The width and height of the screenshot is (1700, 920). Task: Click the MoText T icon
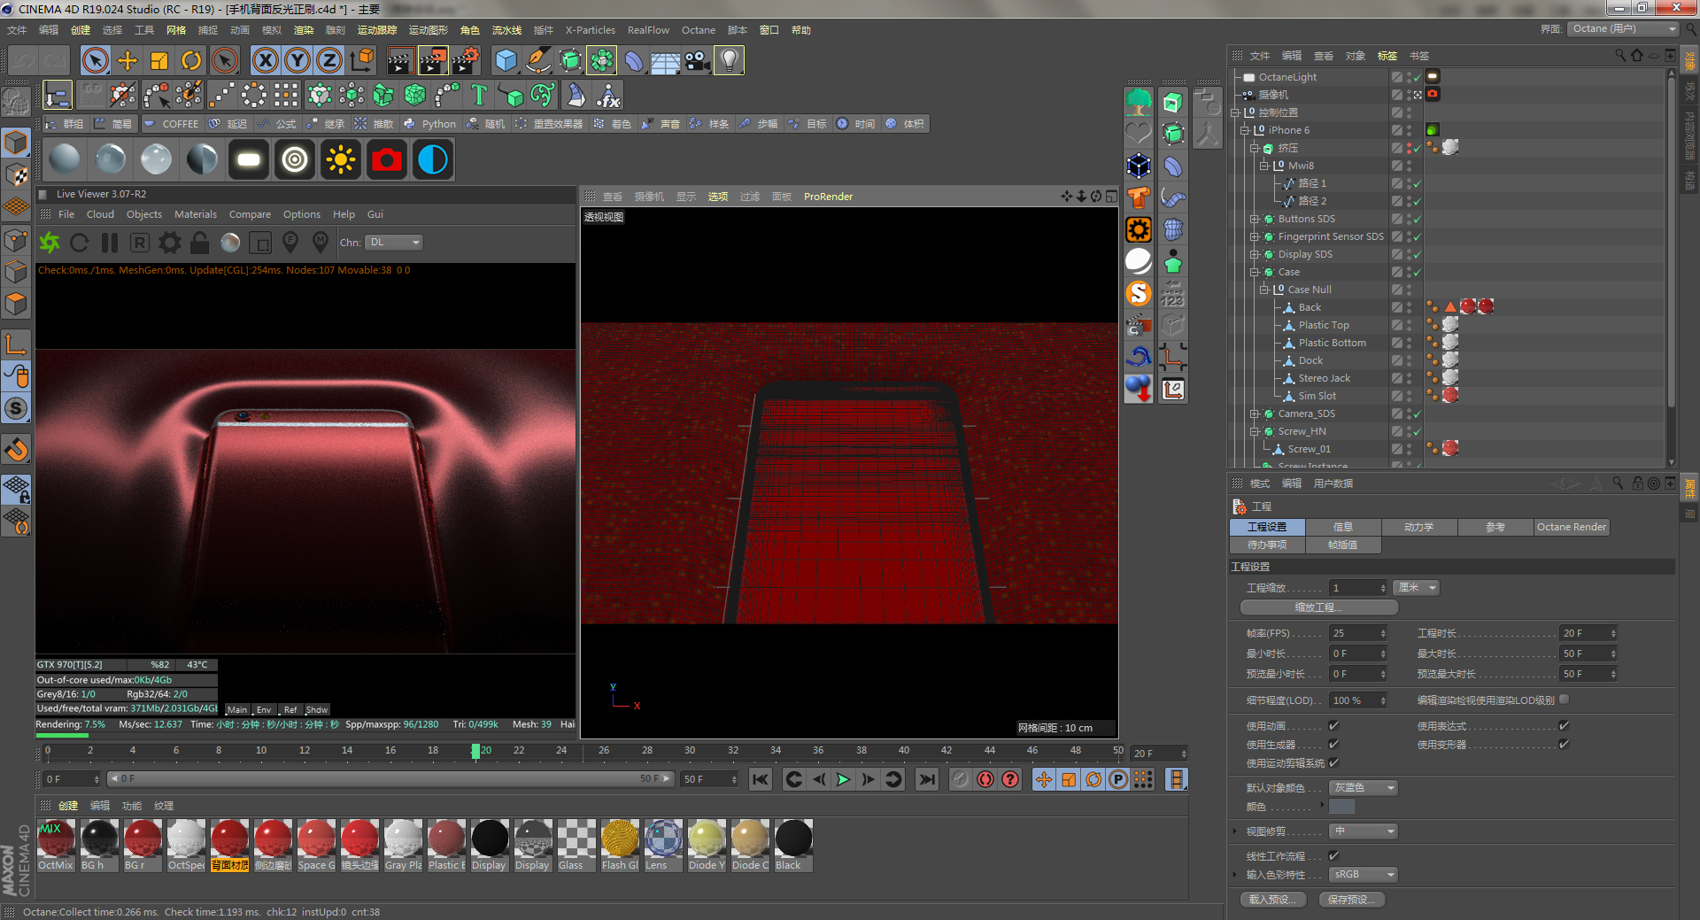[x=479, y=95]
